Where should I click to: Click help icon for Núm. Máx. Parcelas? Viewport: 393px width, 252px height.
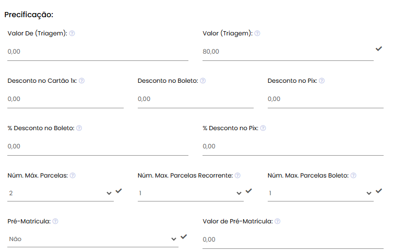click(73, 175)
